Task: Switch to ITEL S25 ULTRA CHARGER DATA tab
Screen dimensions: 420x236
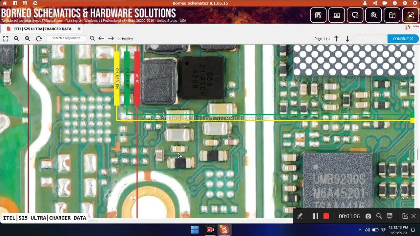Action: (x=43, y=29)
